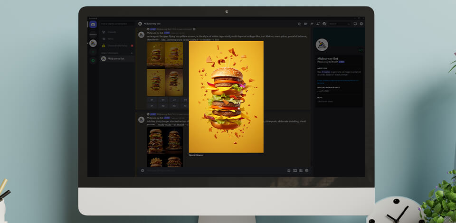Click the bot avatar beside the second message
This screenshot has height=223, width=456.
click(x=142, y=120)
